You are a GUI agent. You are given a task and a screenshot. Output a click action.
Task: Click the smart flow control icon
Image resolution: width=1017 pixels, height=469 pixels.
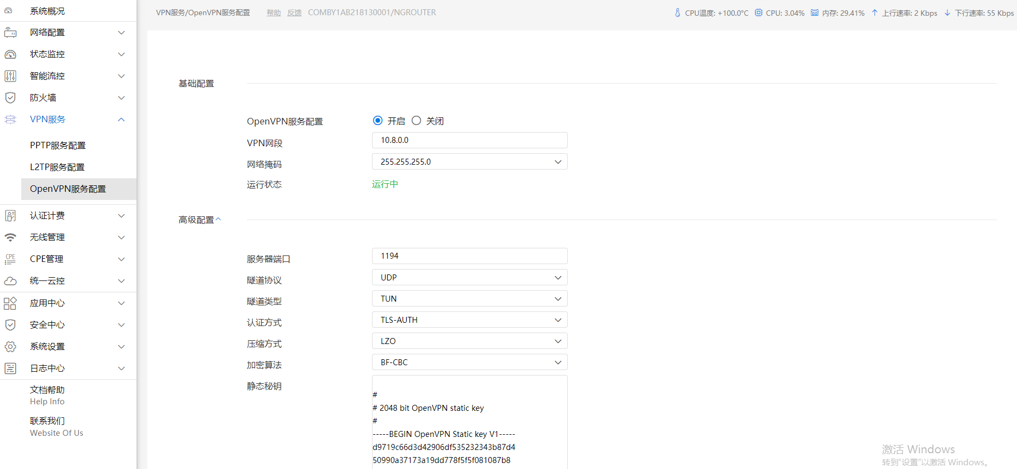(x=10, y=76)
